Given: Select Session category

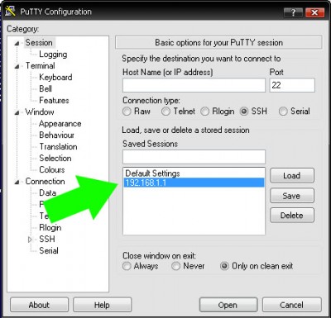Looking at the screenshot, I should pyautogui.click(x=39, y=43).
